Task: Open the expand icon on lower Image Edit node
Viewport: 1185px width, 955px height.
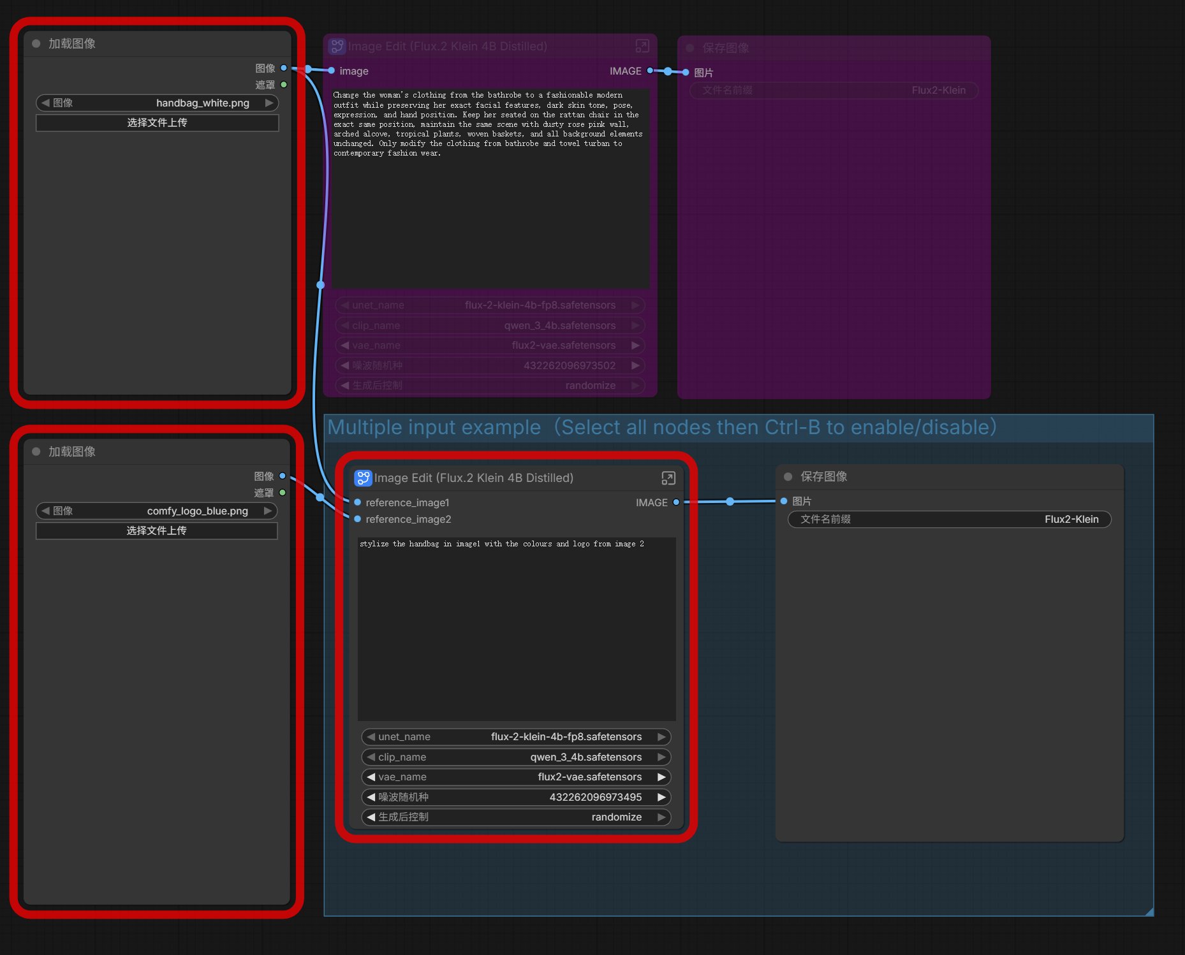Action: tap(668, 478)
